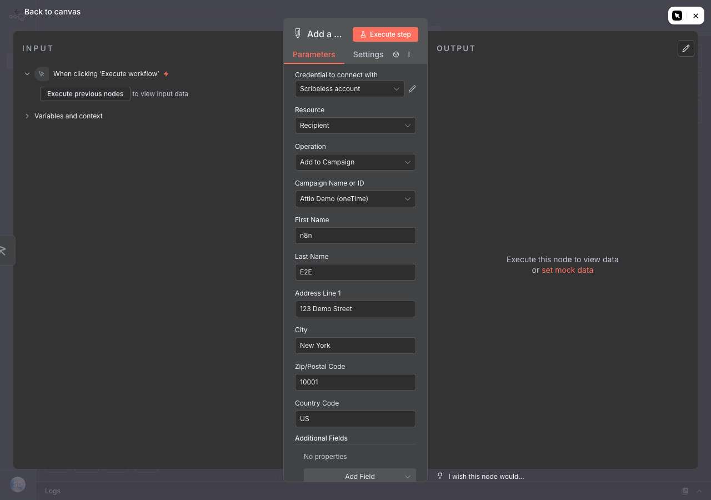Collapse the 'When clicking Execute workflow' chevron
Screen dimensions: 711x500
(x=27, y=74)
